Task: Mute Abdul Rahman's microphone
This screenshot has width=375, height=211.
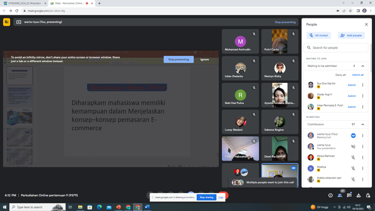Action: pos(353,158)
